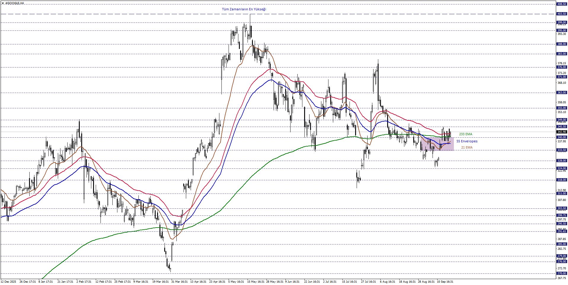Click the 355.00 price level tag
This screenshot has height=285, width=568.
point(562,108)
